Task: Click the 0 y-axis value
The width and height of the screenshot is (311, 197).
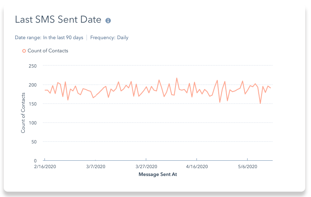Action: coord(35,161)
